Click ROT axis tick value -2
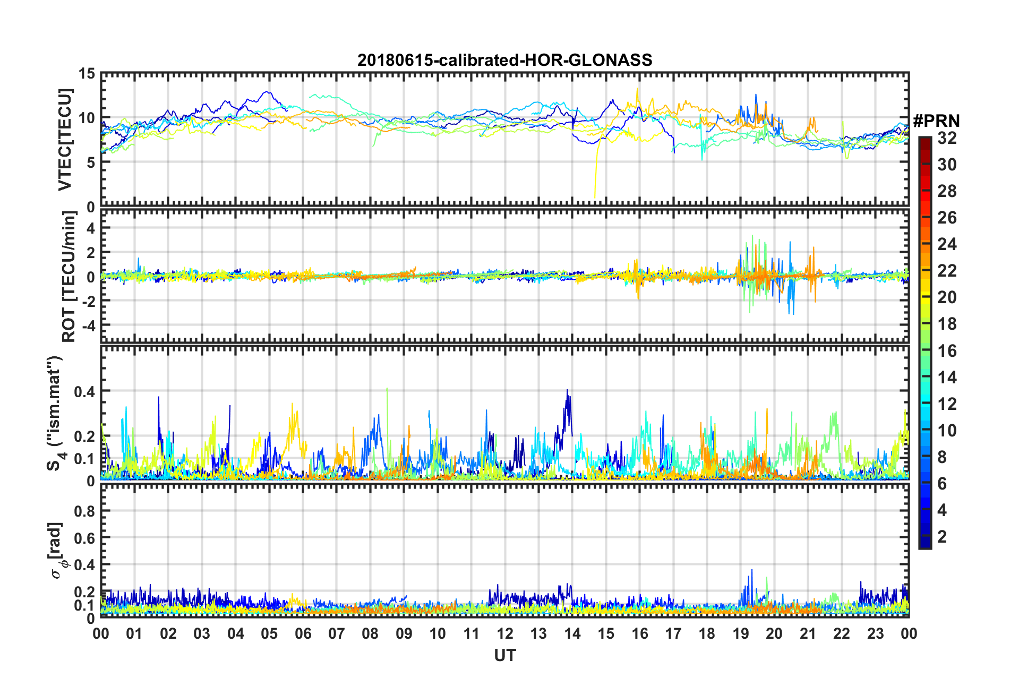 click(x=88, y=301)
